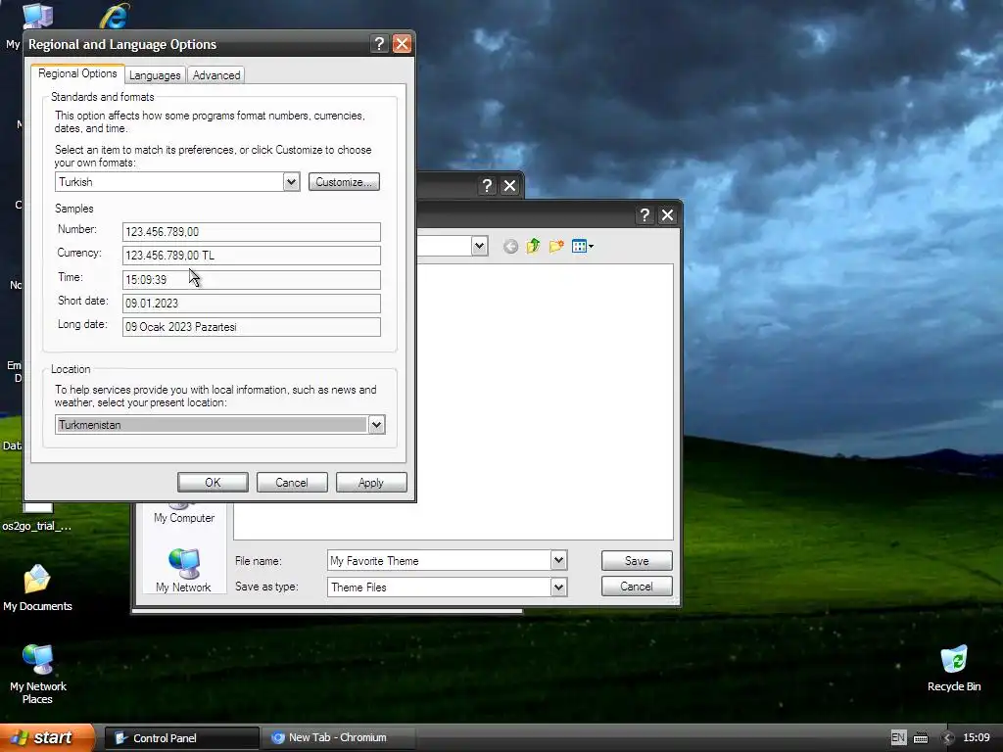Expand the Look in folder dropdown in Save dialog
The height and width of the screenshot is (752, 1003).
coord(480,246)
